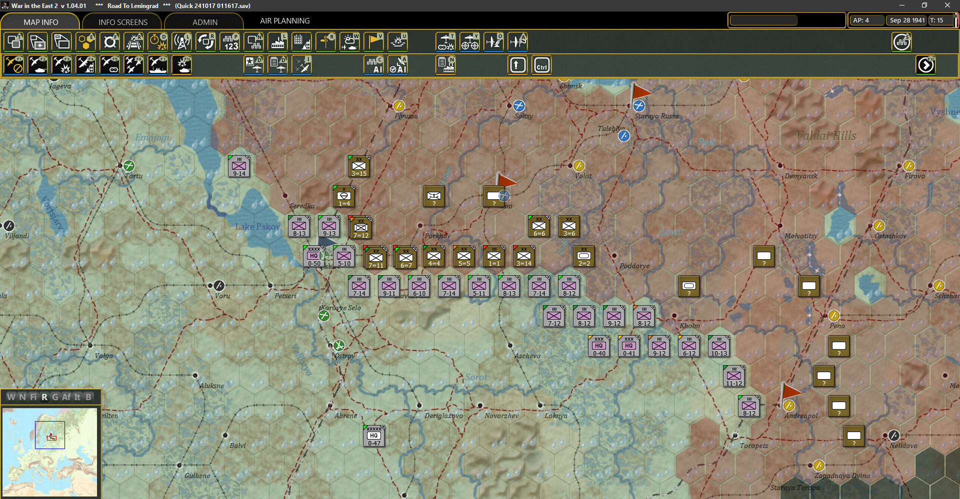
Task: Toggle radio tower (L hotkey) icon
Action: (182, 42)
